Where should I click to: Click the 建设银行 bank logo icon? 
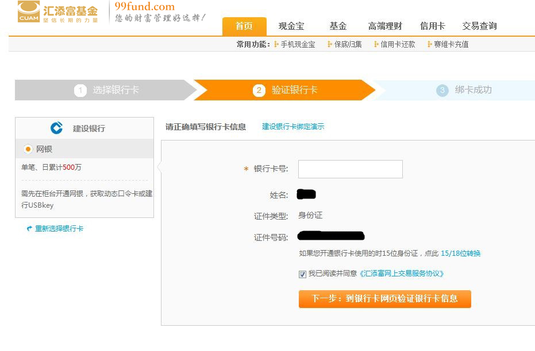pos(56,128)
